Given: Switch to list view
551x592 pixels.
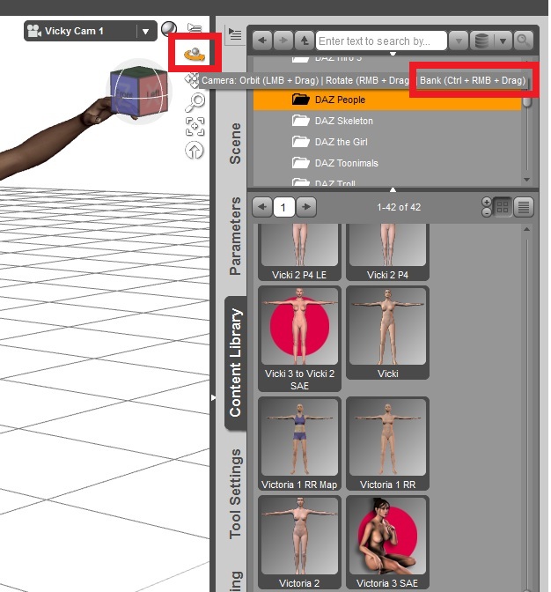Looking at the screenshot, I should pyautogui.click(x=524, y=207).
